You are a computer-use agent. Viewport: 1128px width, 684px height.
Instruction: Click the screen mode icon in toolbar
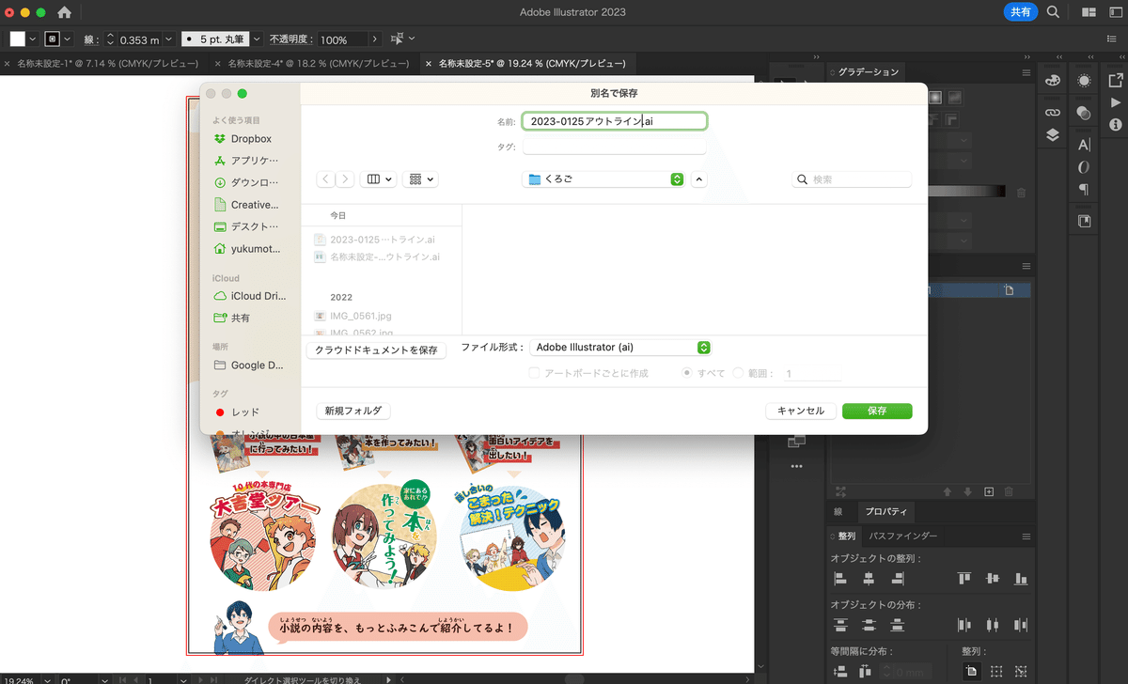pyautogui.click(x=796, y=440)
